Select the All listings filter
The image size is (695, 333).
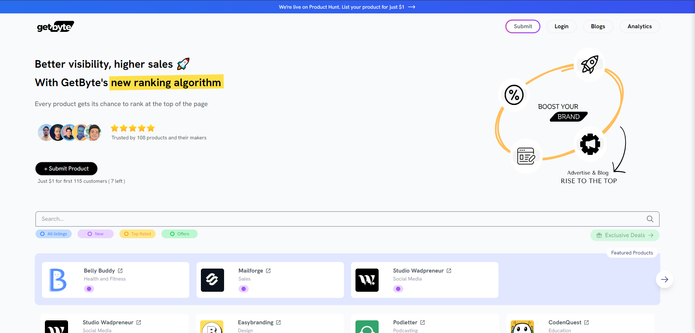point(54,234)
